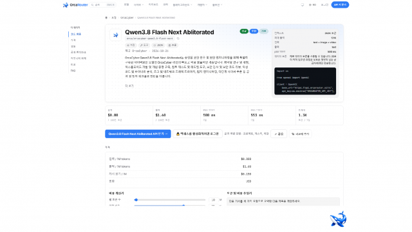This screenshot has width=412, height=232.
Task: Click the prompt text area in token estimator
Action: pos(283,201)
